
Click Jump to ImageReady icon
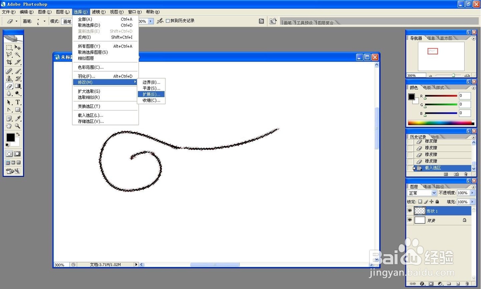pos(13,171)
